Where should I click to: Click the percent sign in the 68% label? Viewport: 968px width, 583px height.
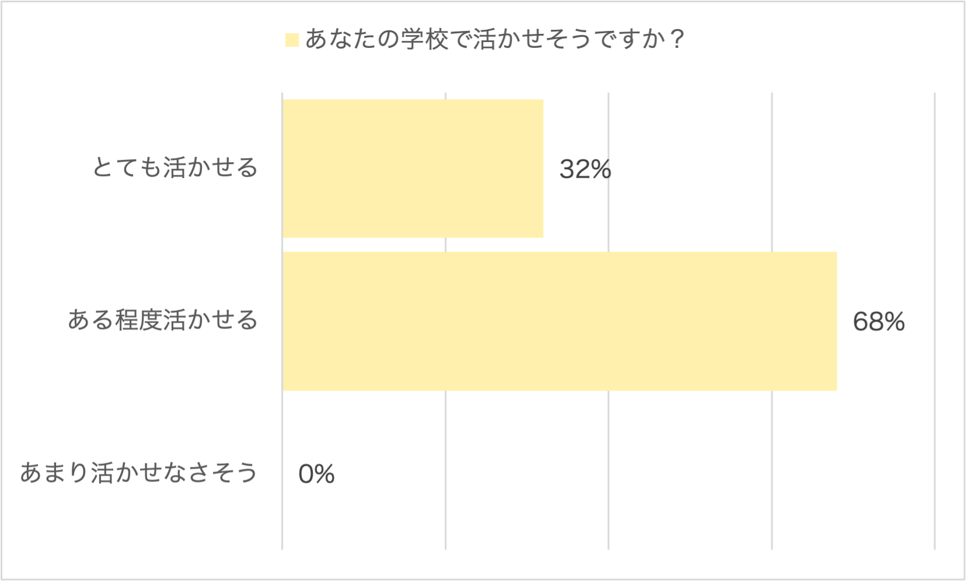click(893, 322)
